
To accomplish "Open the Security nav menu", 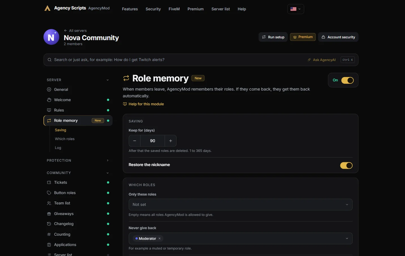I will pos(153,9).
